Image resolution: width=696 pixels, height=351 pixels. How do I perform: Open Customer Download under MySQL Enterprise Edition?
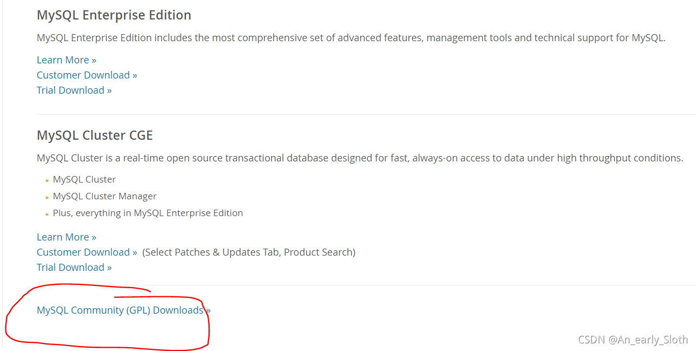(87, 75)
